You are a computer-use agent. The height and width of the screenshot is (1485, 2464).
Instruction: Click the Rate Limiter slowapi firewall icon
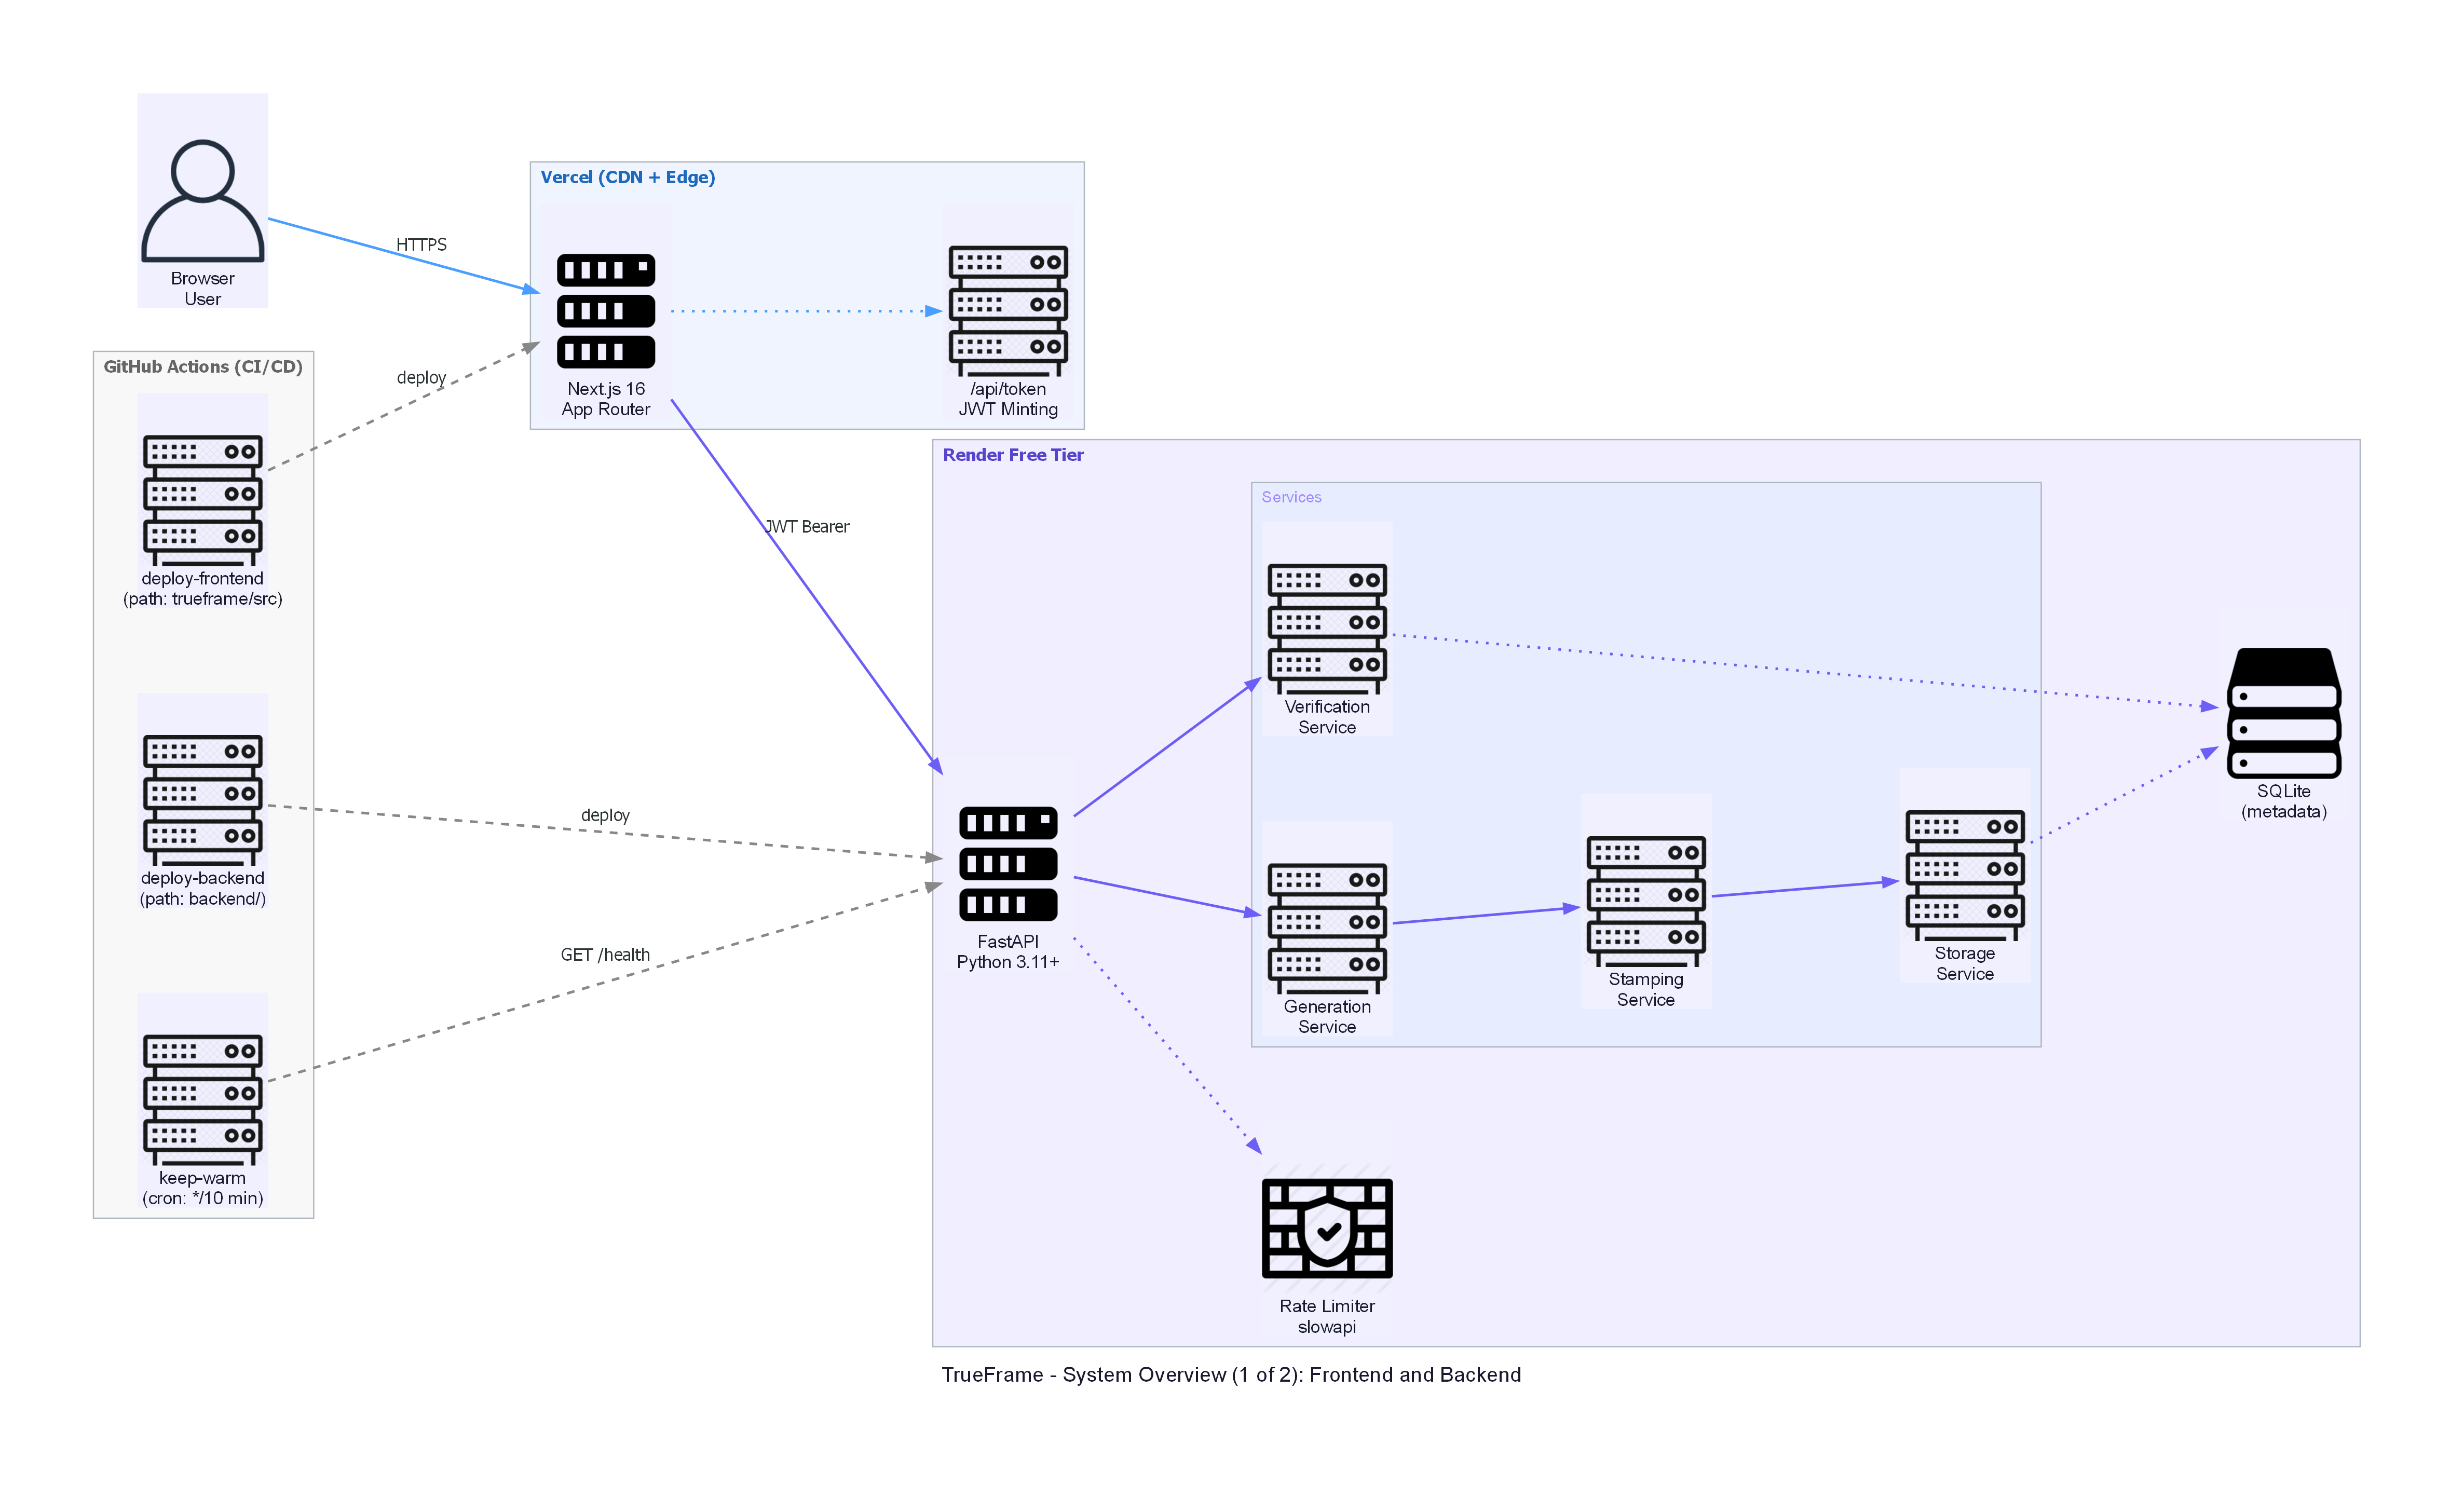click(1327, 1228)
